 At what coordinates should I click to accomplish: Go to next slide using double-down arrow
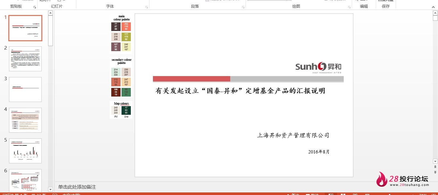coord(435,172)
